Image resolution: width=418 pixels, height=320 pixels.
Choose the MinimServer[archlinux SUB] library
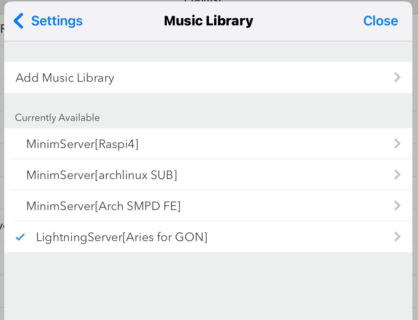(102, 175)
